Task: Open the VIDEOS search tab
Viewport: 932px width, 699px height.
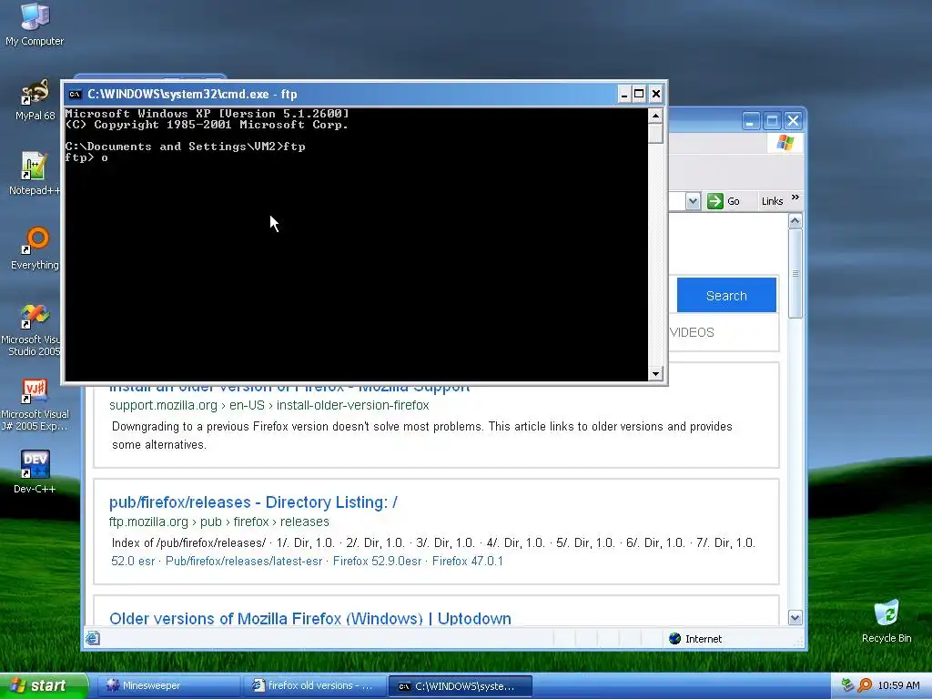Action: 692,332
